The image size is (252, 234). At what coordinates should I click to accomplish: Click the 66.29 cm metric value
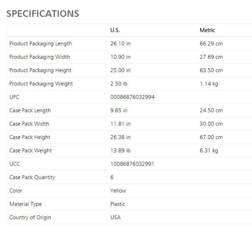tap(211, 44)
